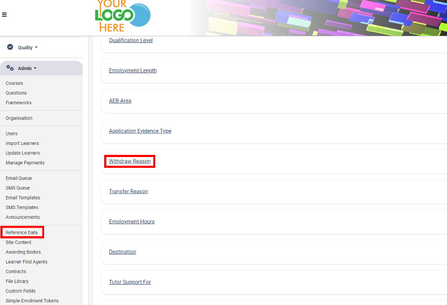Open the SMS Queue
The width and height of the screenshot is (447, 305).
click(18, 188)
